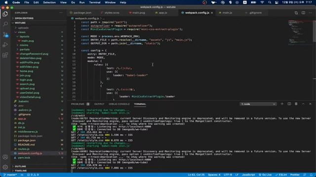Open the Source Control view

pyautogui.click(x=5, y=34)
